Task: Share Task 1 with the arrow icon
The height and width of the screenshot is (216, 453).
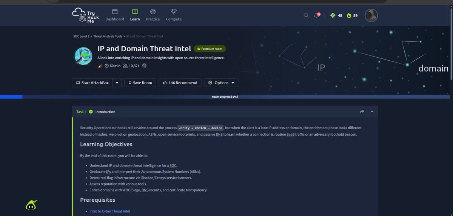Action: (x=362, y=112)
